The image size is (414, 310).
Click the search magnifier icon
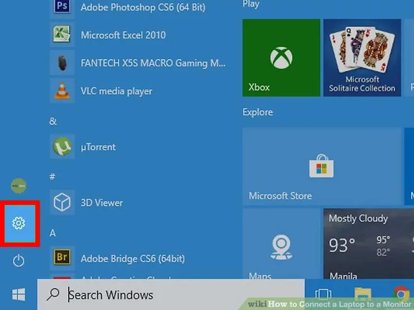(x=53, y=294)
